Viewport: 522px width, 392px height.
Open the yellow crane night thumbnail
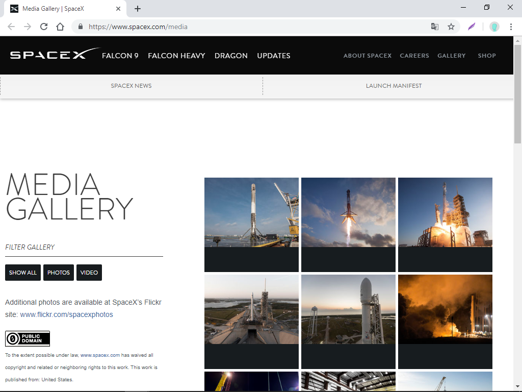click(x=251, y=381)
